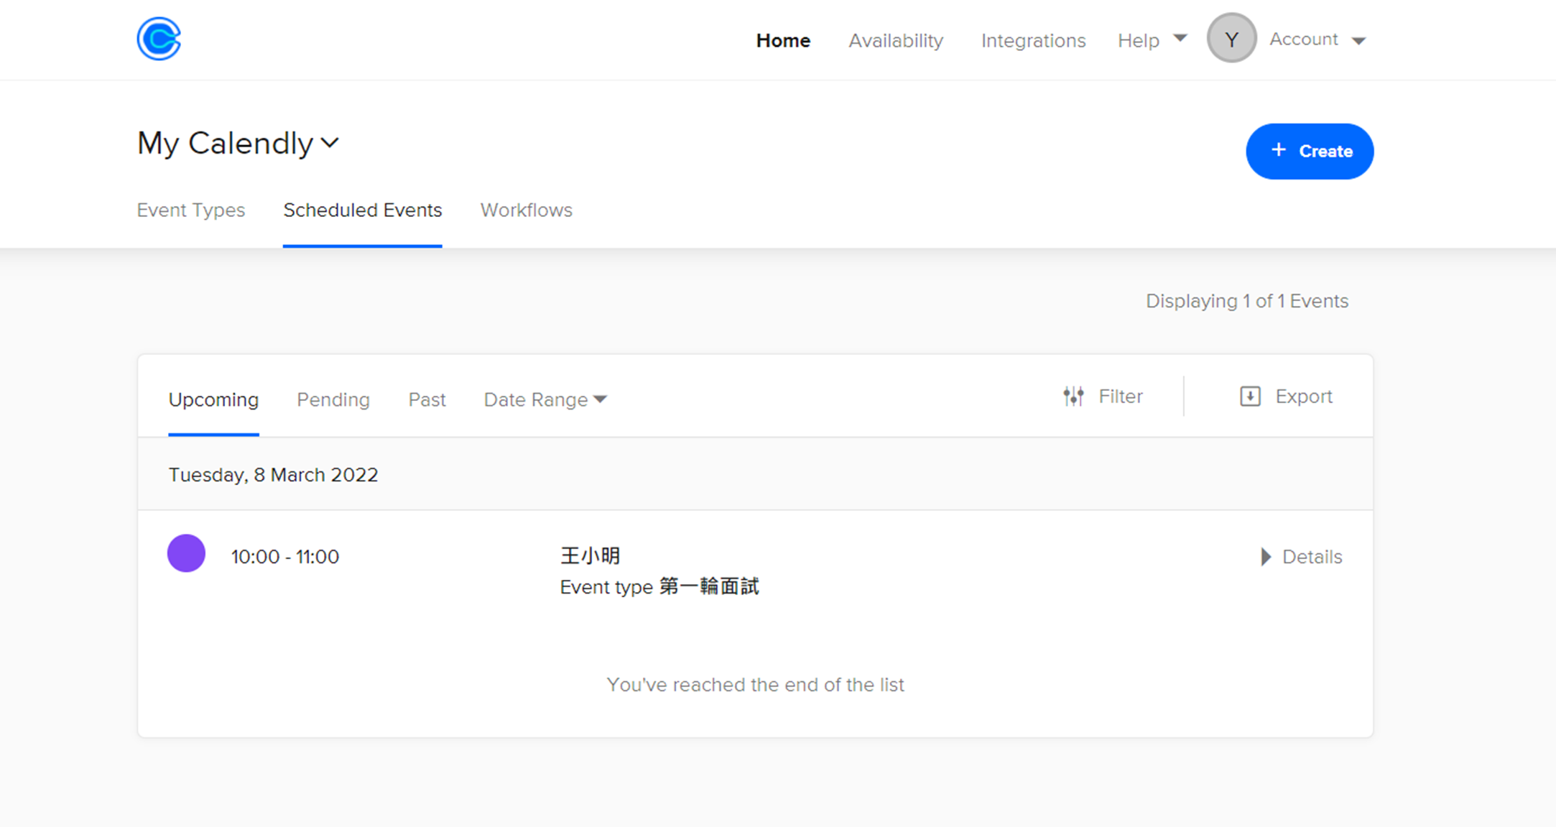This screenshot has height=827, width=1556.
Task: Click the Export download icon
Action: click(x=1250, y=397)
